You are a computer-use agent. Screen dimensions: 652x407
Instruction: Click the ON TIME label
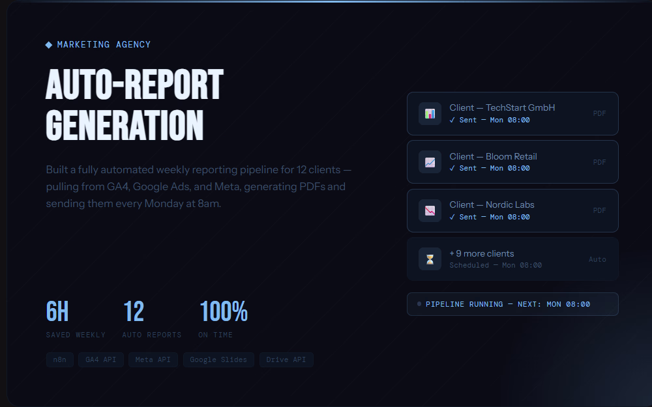215,335
